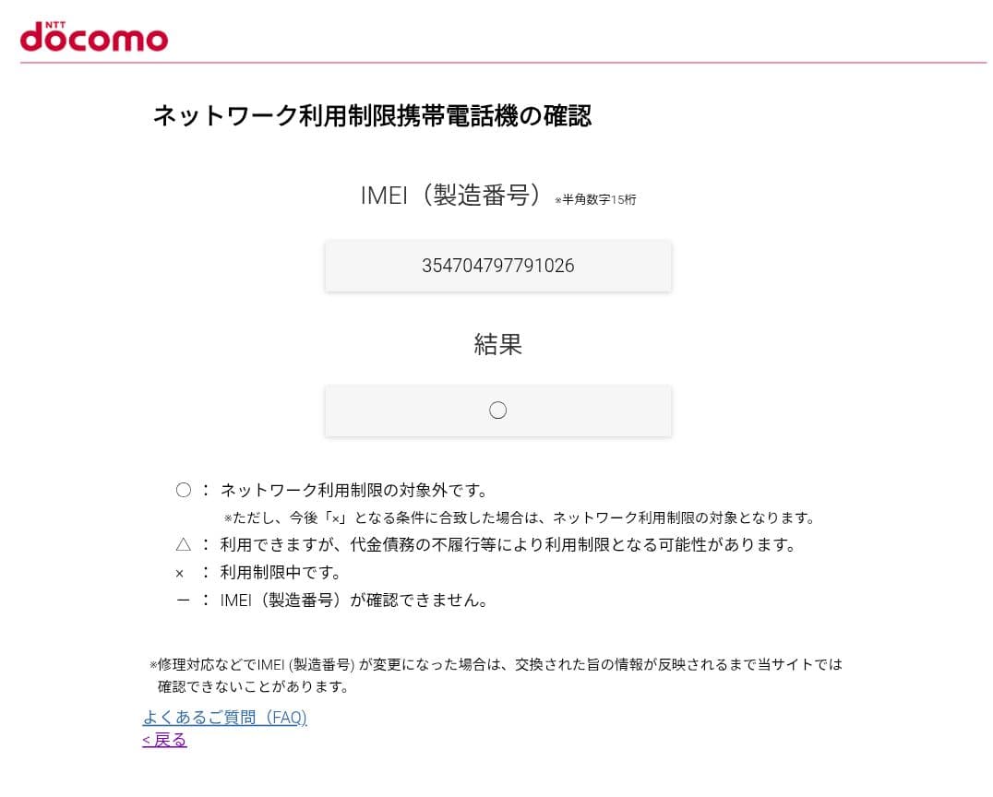Select the ○ legend symbol
993x797 pixels.
click(x=183, y=490)
